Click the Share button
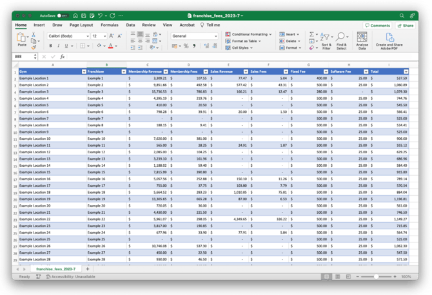Screen dimensions: 432x295 (x=406, y=26)
